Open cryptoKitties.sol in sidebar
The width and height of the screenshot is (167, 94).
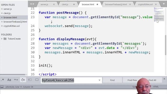(11, 26)
